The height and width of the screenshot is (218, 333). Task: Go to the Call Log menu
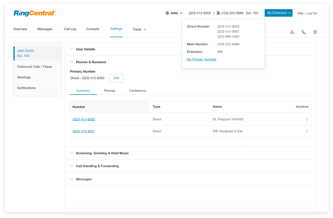[70, 29]
